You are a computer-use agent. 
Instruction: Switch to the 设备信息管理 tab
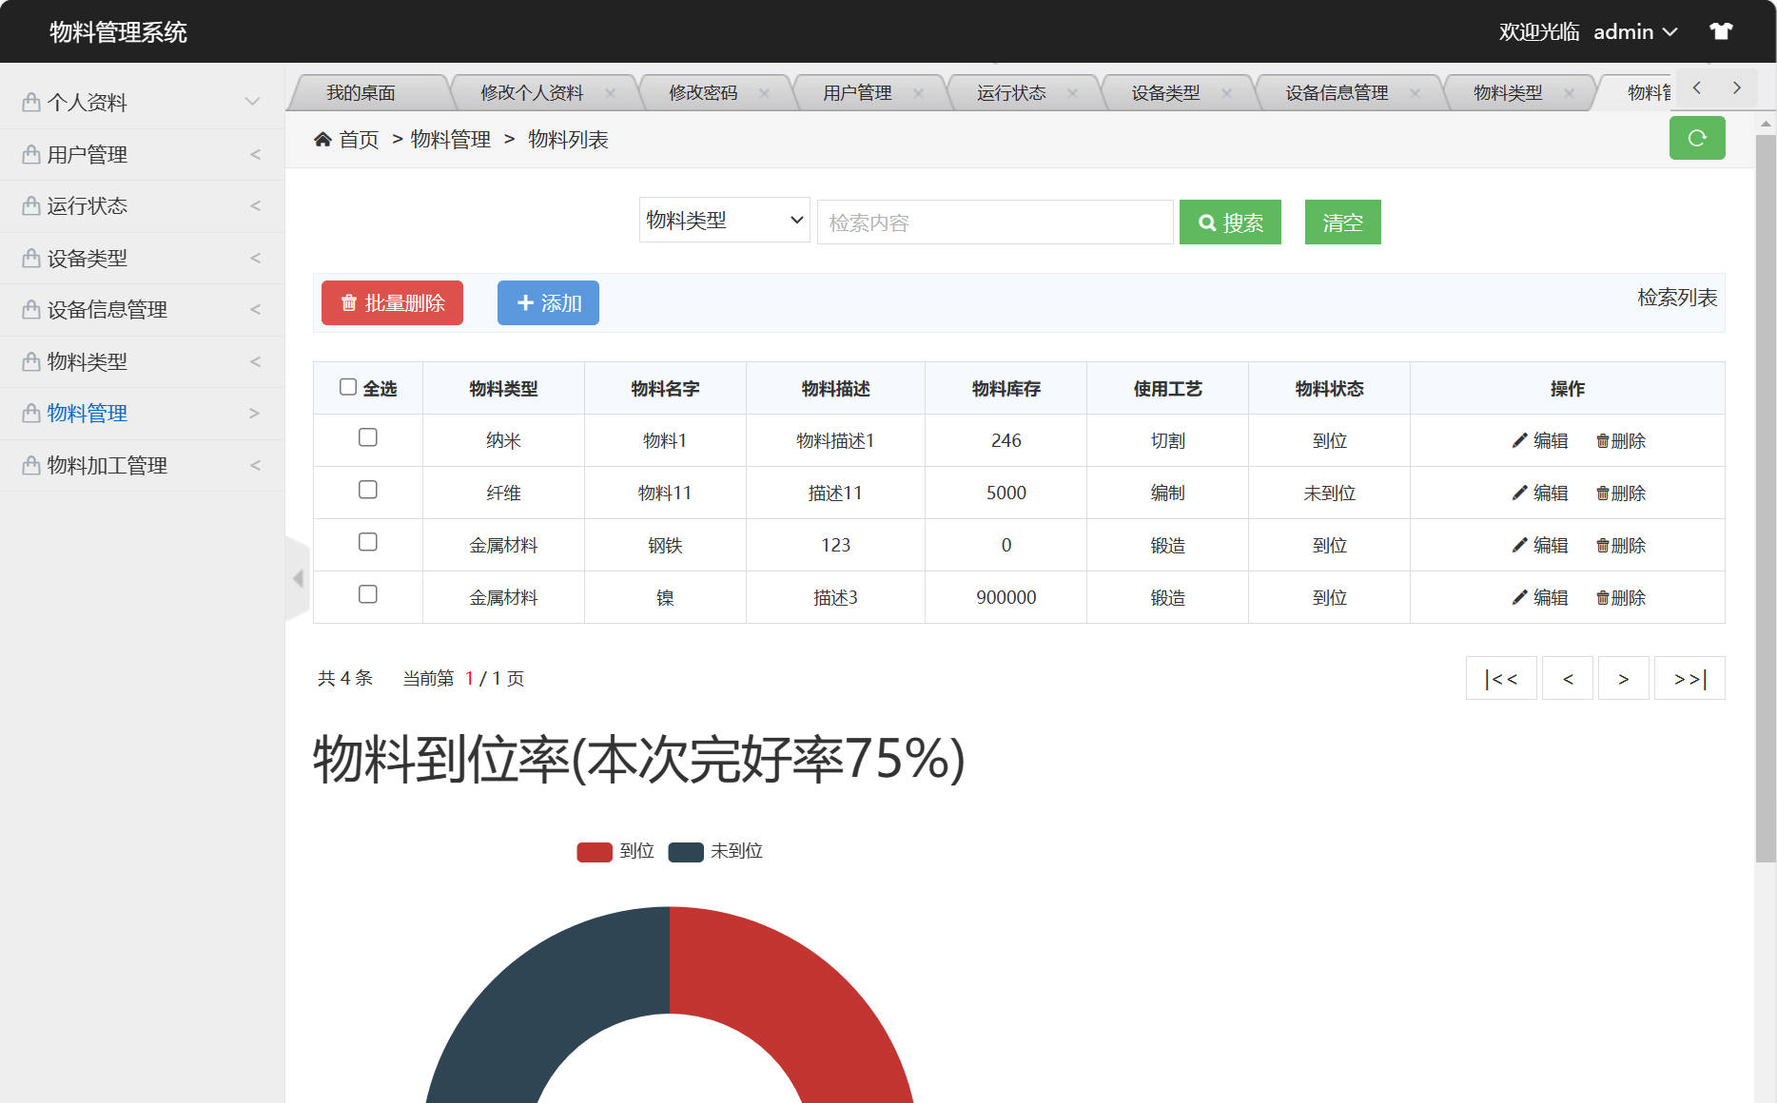(1336, 92)
